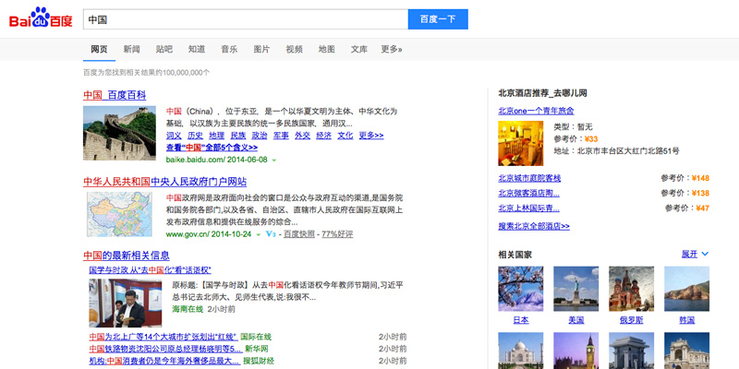Image resolution: width=739 pixels, height=369 pixels.
Task: Open 中华人民共和国中央人民政府门户网站 result
Action: [x=165, y=182]
